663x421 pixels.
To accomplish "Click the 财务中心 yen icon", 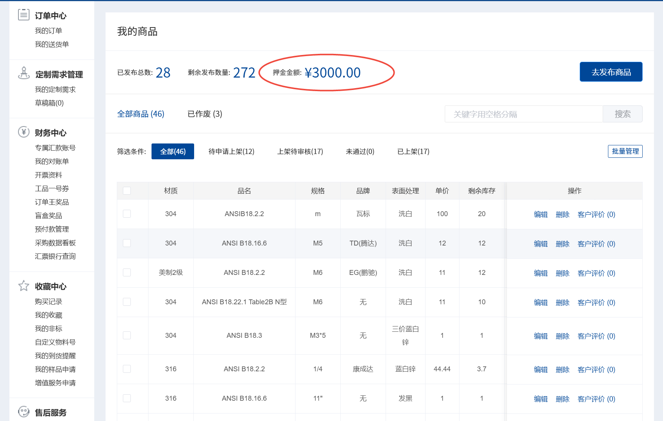I will pyautogui.click(x=24, y=132).
